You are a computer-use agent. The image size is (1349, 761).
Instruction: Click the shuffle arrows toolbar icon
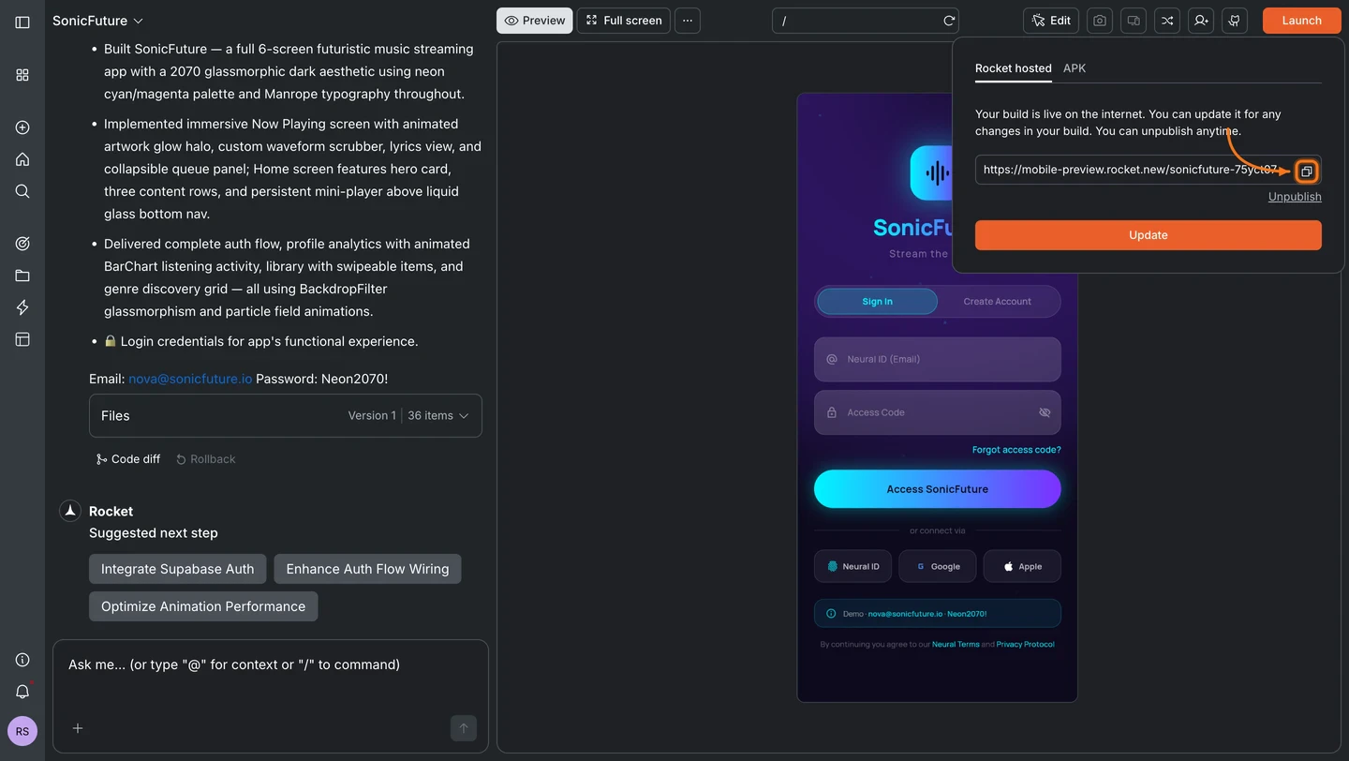click(1167, 21)
